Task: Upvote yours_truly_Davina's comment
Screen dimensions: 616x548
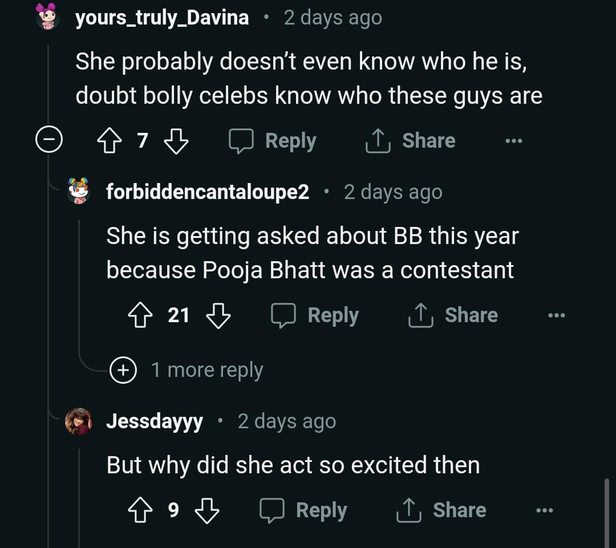Action: (x=110, y=141)
